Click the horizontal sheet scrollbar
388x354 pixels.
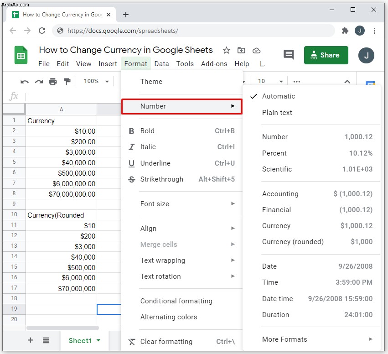(x=62, y=328)
